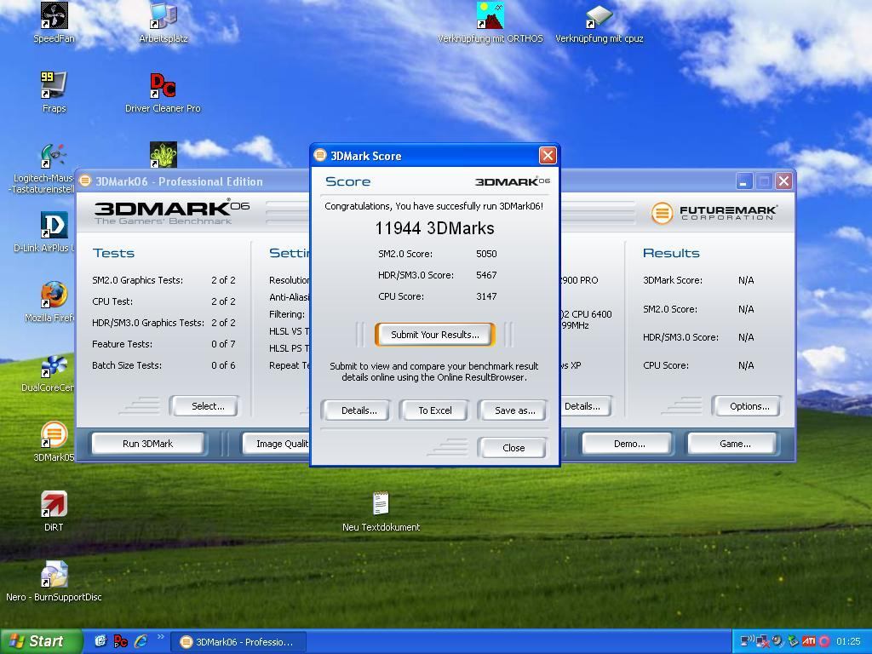The height and width of the screenshot is (654, 872).
Task: Click the red circle tray icon next to the clock
Action: pyautogui.click(x=824, y=641)
